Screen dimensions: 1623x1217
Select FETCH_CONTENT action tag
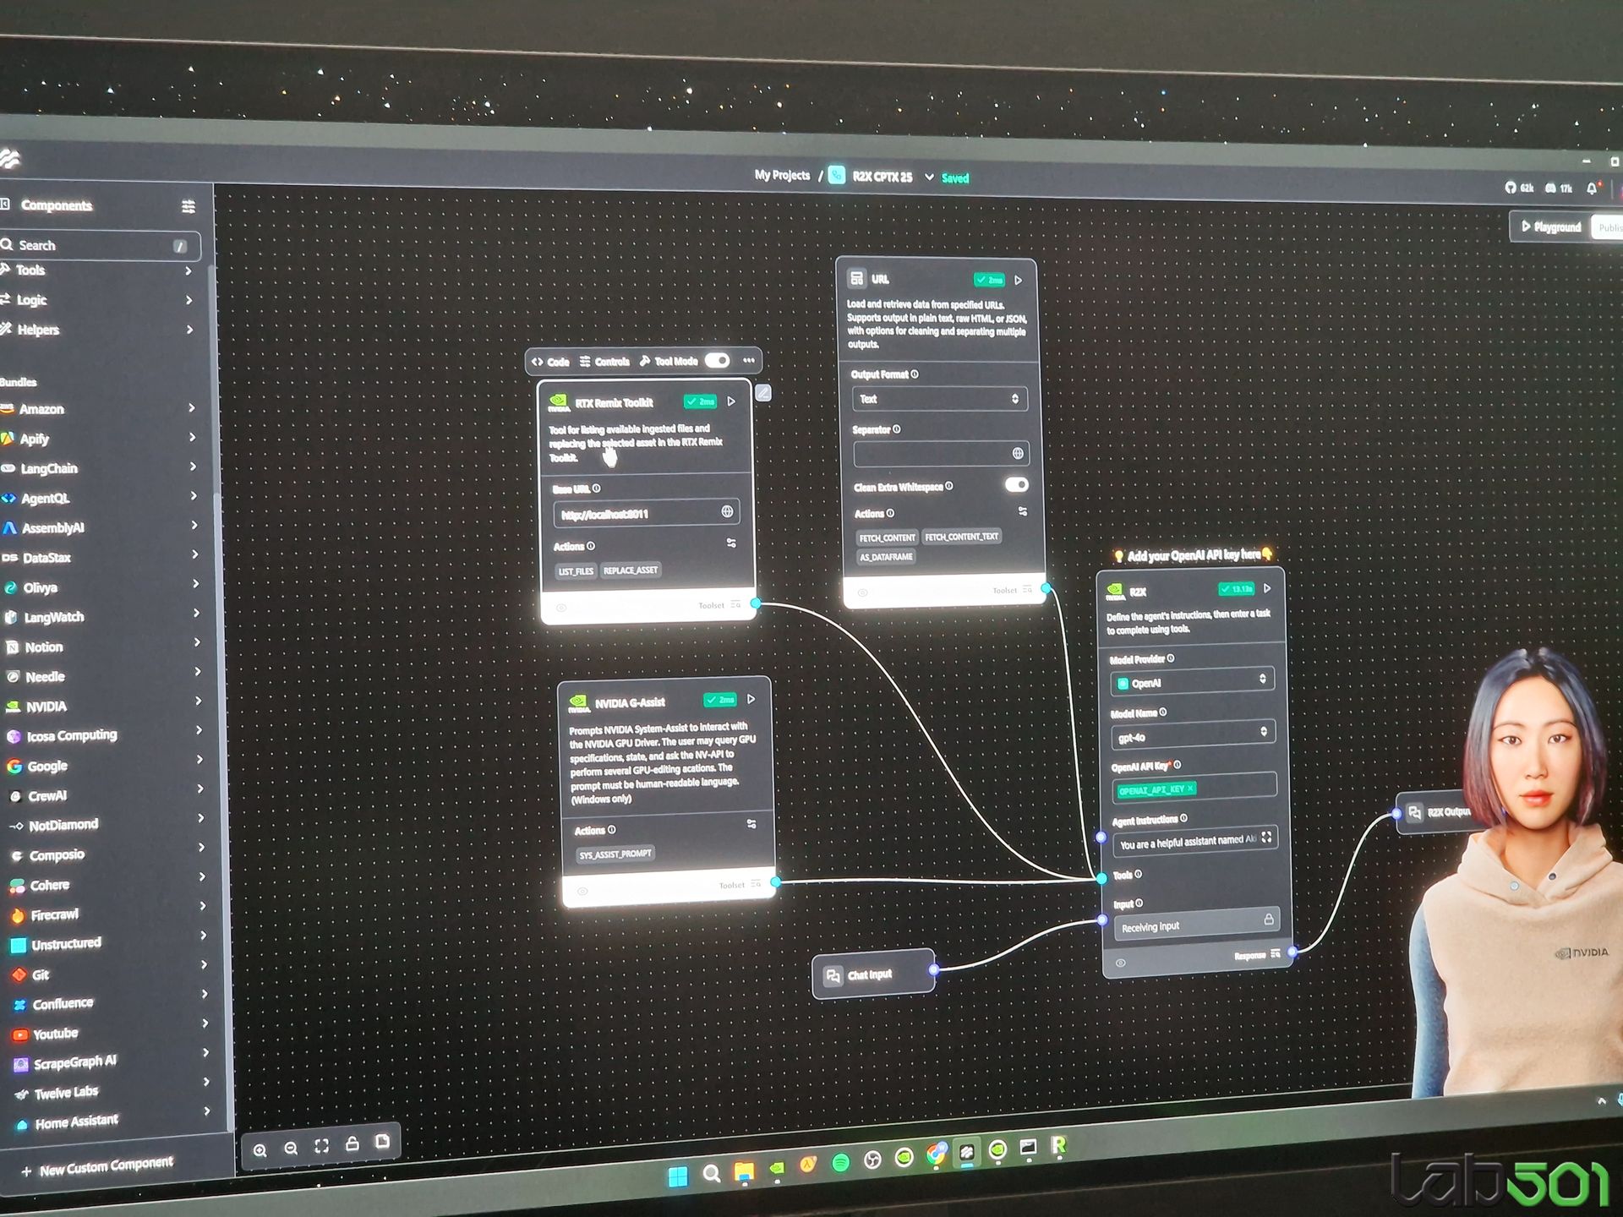(x=888, y=538)
